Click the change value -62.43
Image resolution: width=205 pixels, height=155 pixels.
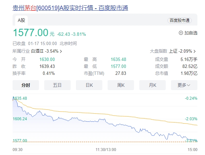(63, 34)
